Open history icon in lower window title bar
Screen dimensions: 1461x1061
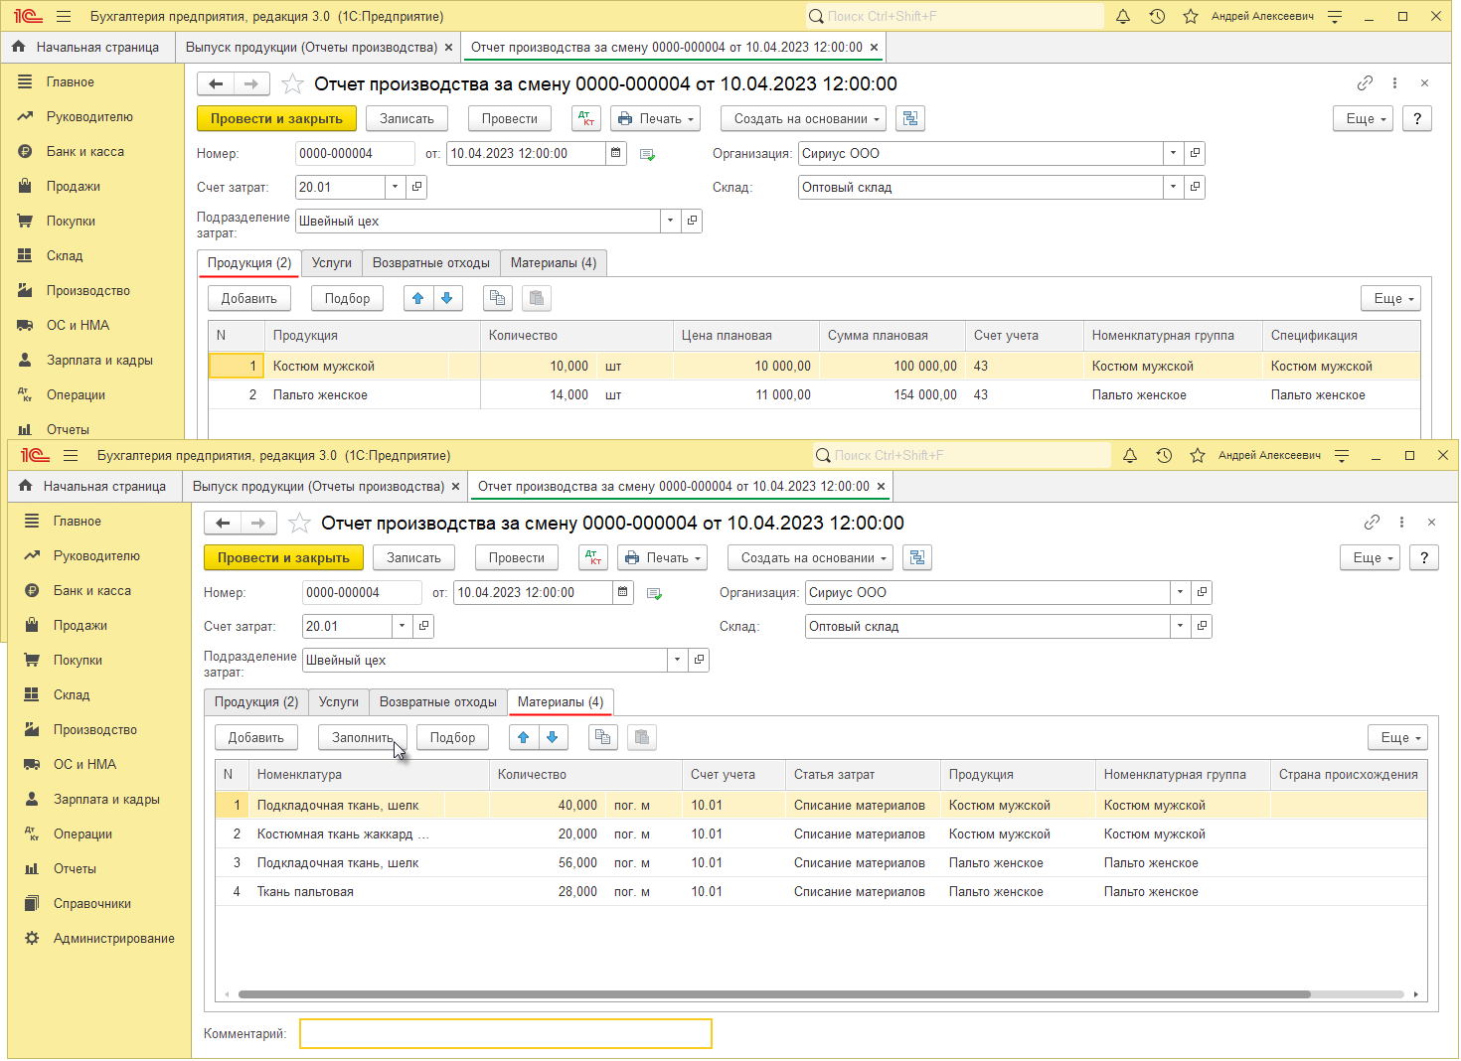(x=1164, y=456)
